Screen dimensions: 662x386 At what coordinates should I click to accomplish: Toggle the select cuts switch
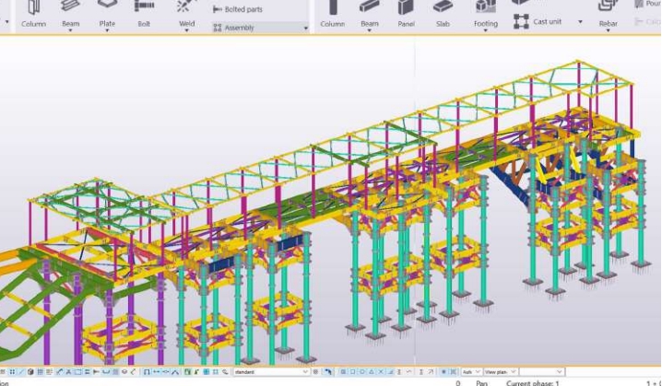click(x=68, y=372)
